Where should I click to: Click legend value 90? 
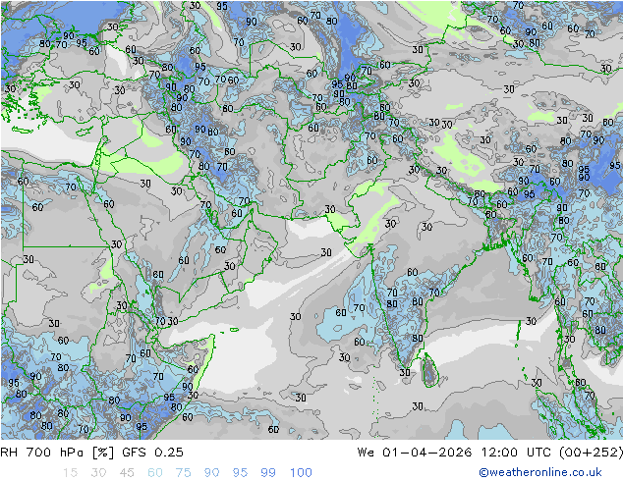(211, 473)
